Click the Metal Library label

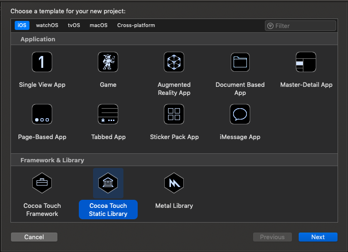(x=174, y=205)
